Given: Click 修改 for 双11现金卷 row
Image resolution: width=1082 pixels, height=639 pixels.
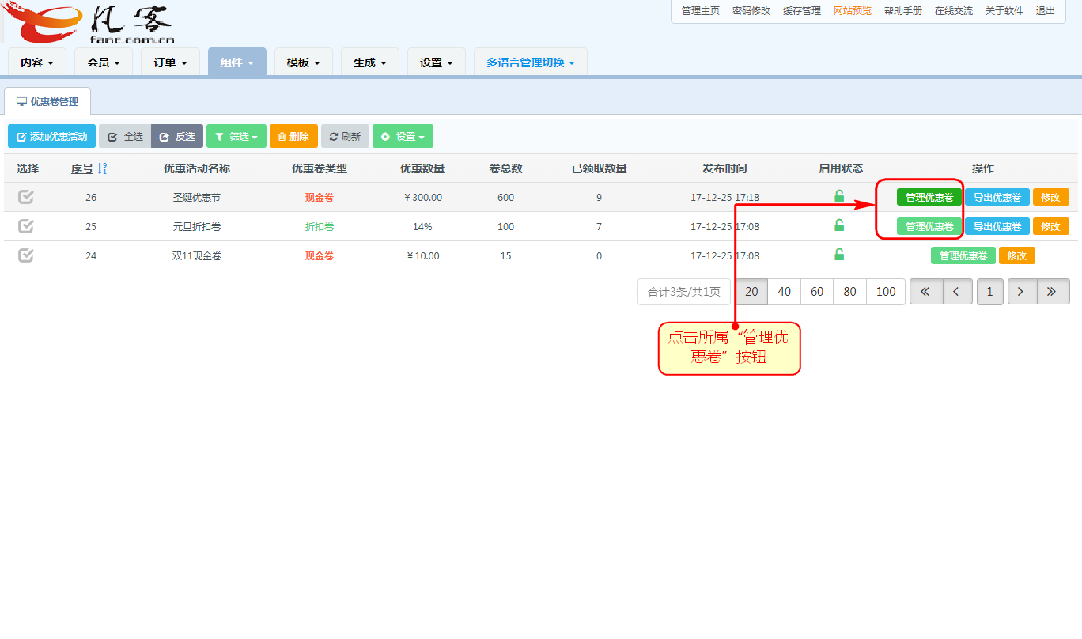Looking at the screenshot, I should click(x=1016, y=256).
